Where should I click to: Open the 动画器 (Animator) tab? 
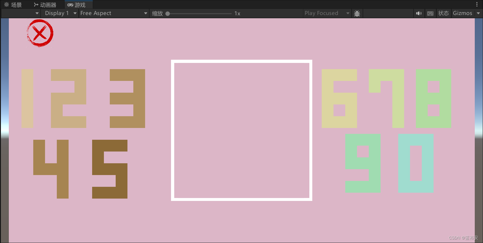tap(45, 5)
